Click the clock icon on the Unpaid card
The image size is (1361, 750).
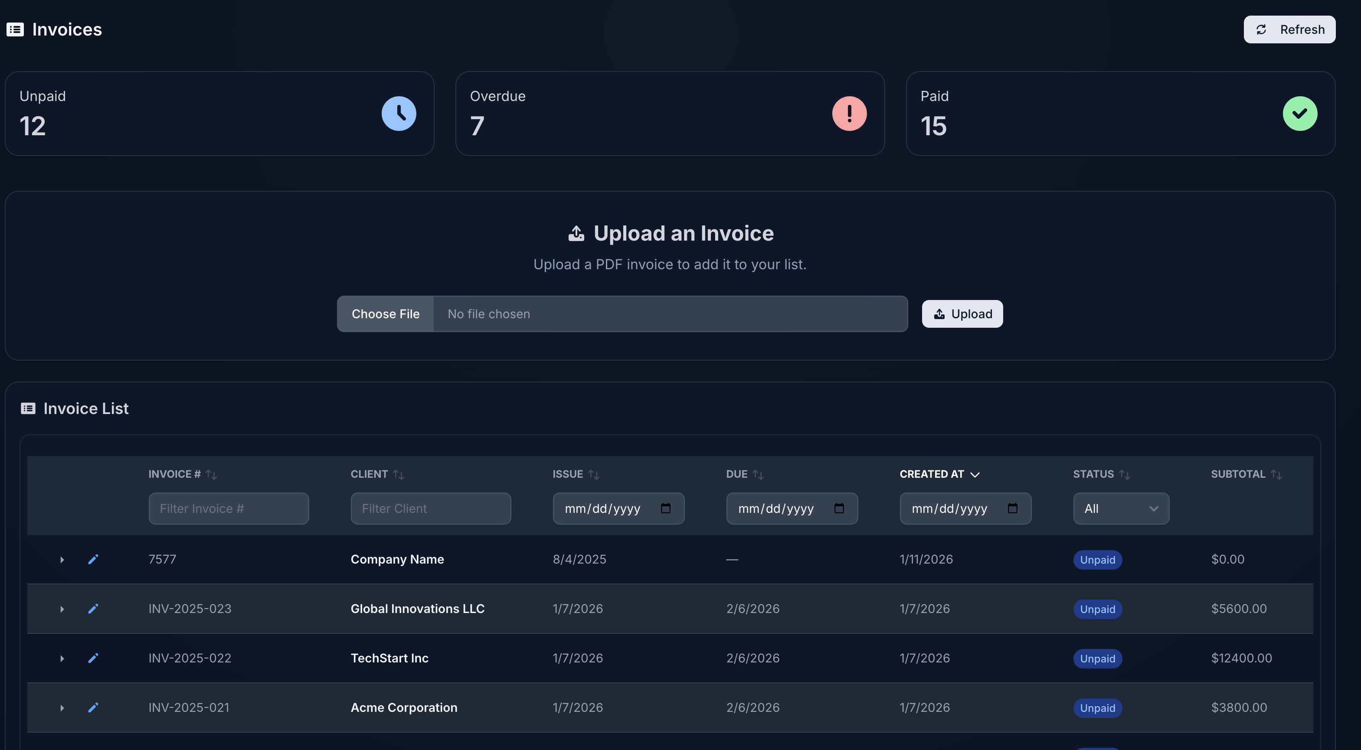399,113
